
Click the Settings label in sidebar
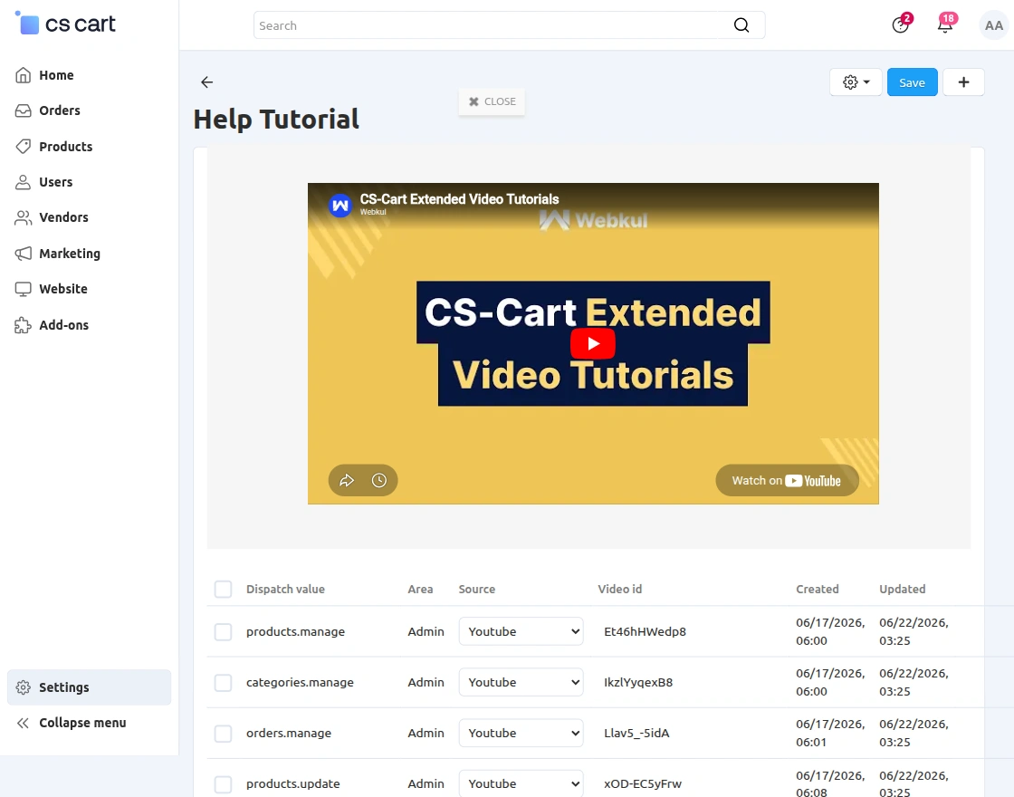64,687
